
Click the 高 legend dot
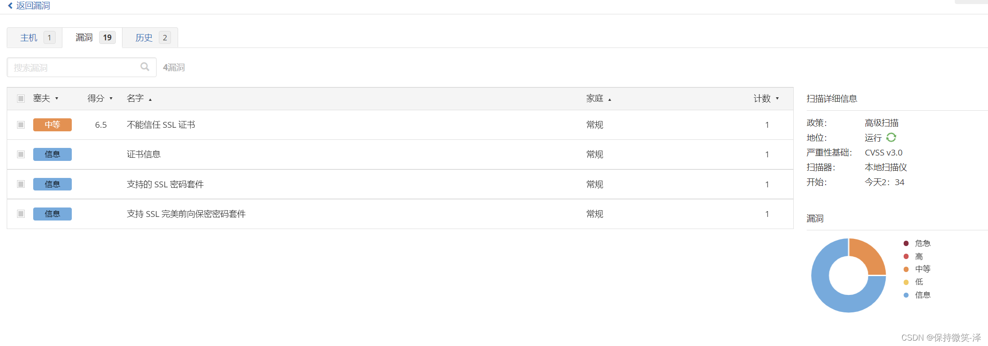(906, 256)
